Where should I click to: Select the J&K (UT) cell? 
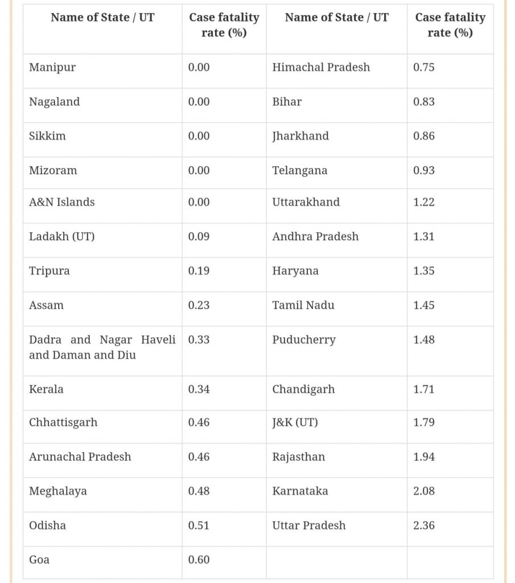pyautogui.click(x=337, y=426)
